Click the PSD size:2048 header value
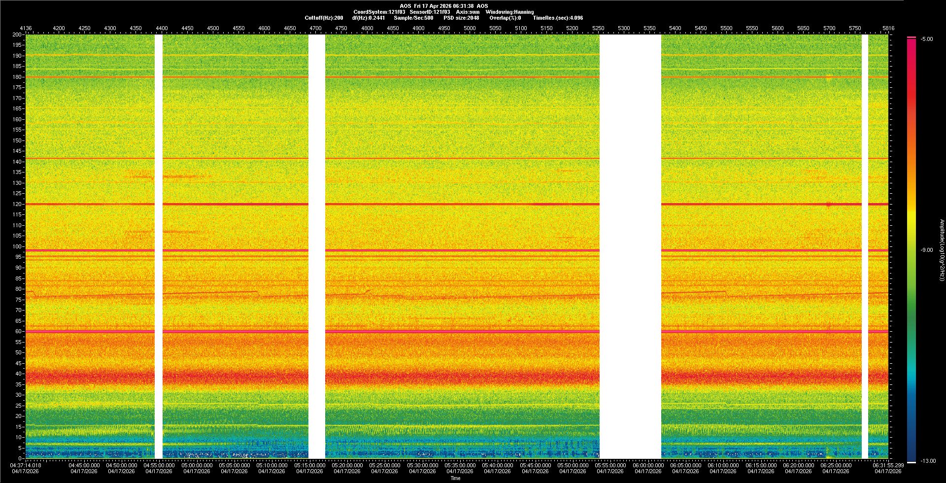This screenshot has height=483, width=946. coord(461,18)
